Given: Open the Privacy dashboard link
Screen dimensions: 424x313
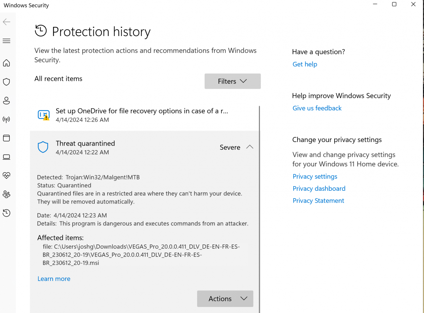Looking at the screenshot, I should coord(319,189).
